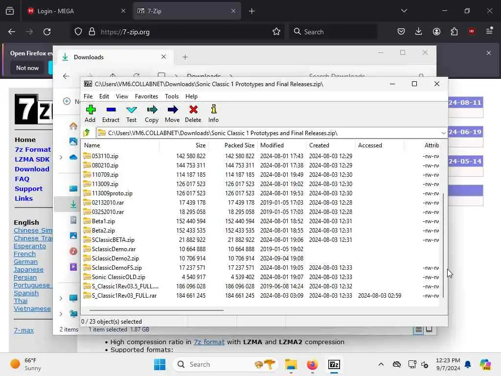Click the red Delete toolbar button
Screen dimensions: 501x376
[x=193, y=114]
